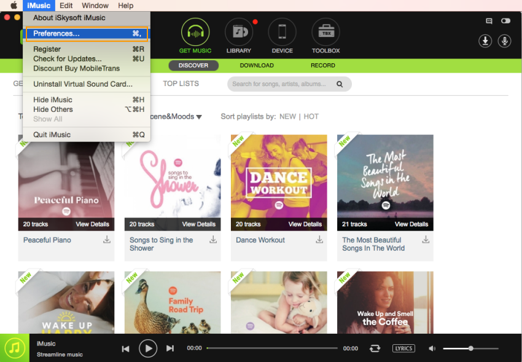Choose Hide Others

coord(87,109)
